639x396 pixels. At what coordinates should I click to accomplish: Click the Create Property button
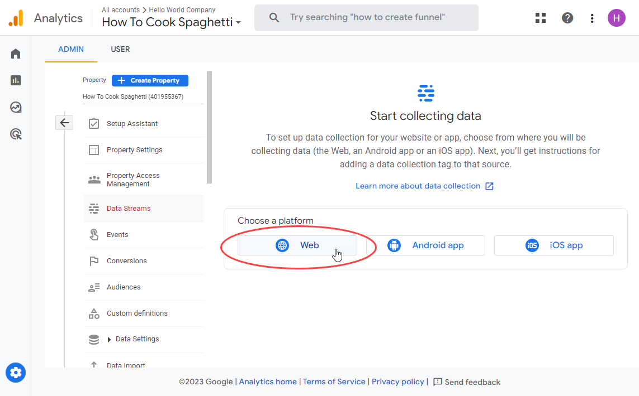click(x=150, y=80)
